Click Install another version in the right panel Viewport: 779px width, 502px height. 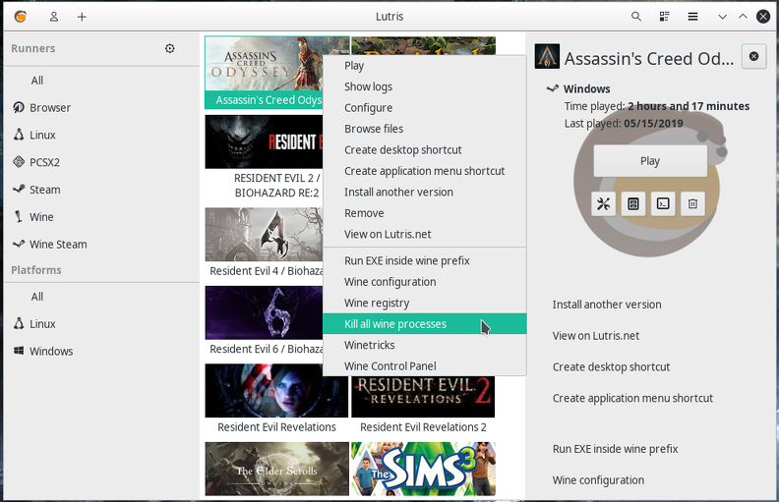(607, 305)
